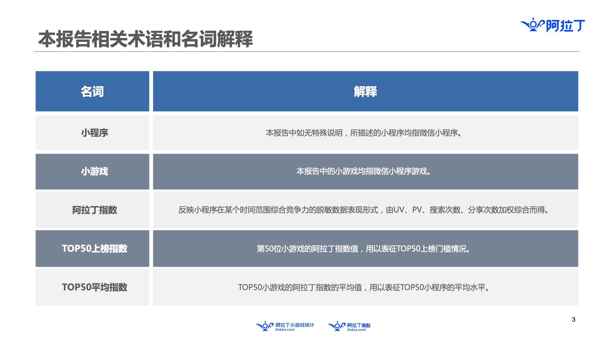Click the explanation starting TOP50小游戏的阿拉丁指数的平均值
Image resolution: width=614 pixels, height=345 pixels.
click(x=366, y=287)
